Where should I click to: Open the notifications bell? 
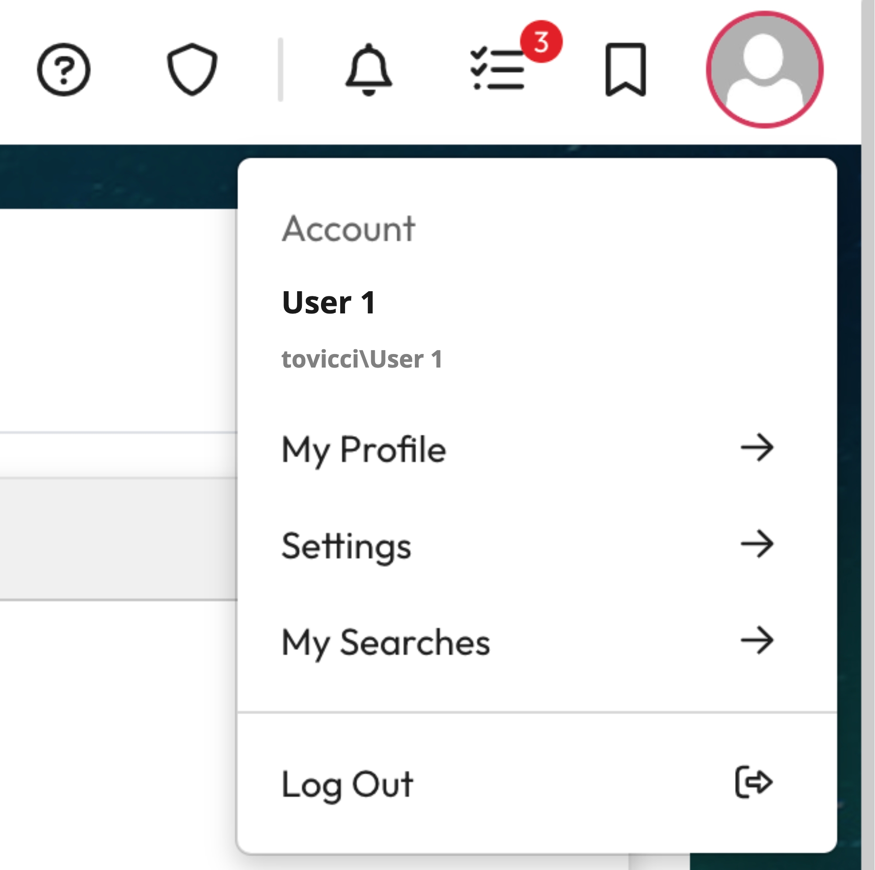(x=368, y=69)
